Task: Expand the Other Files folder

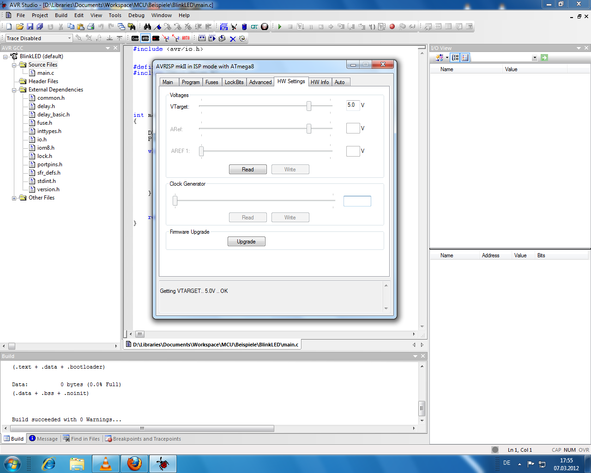Action: click(x=14, y=198)
